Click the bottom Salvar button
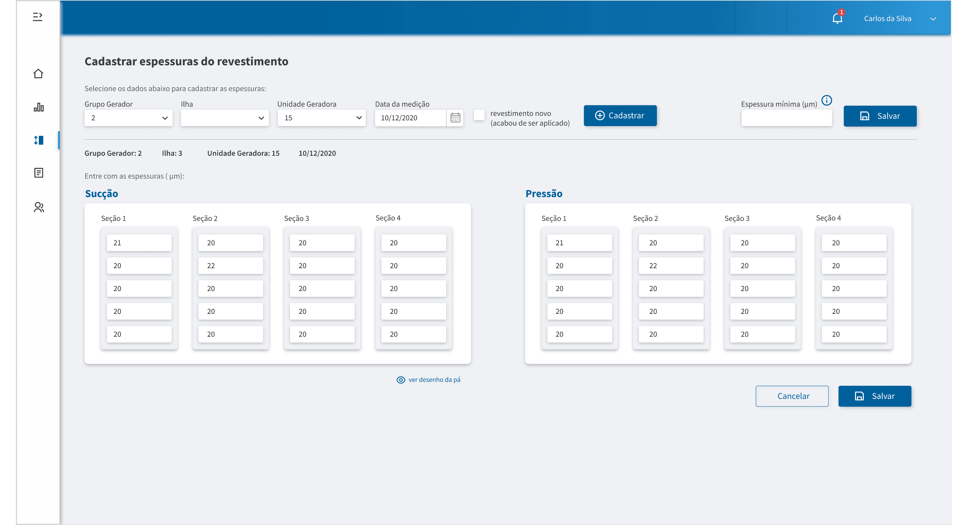 [x=874, y=396]
